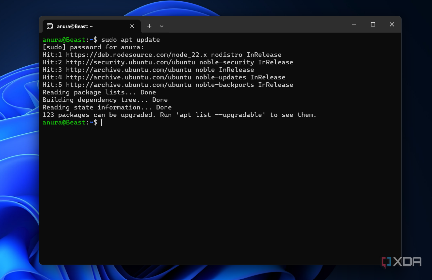The width and height of the screenshot is (432, 280).
Task: Click the Hit:4 noble-updates line
Action: point(164,77)
